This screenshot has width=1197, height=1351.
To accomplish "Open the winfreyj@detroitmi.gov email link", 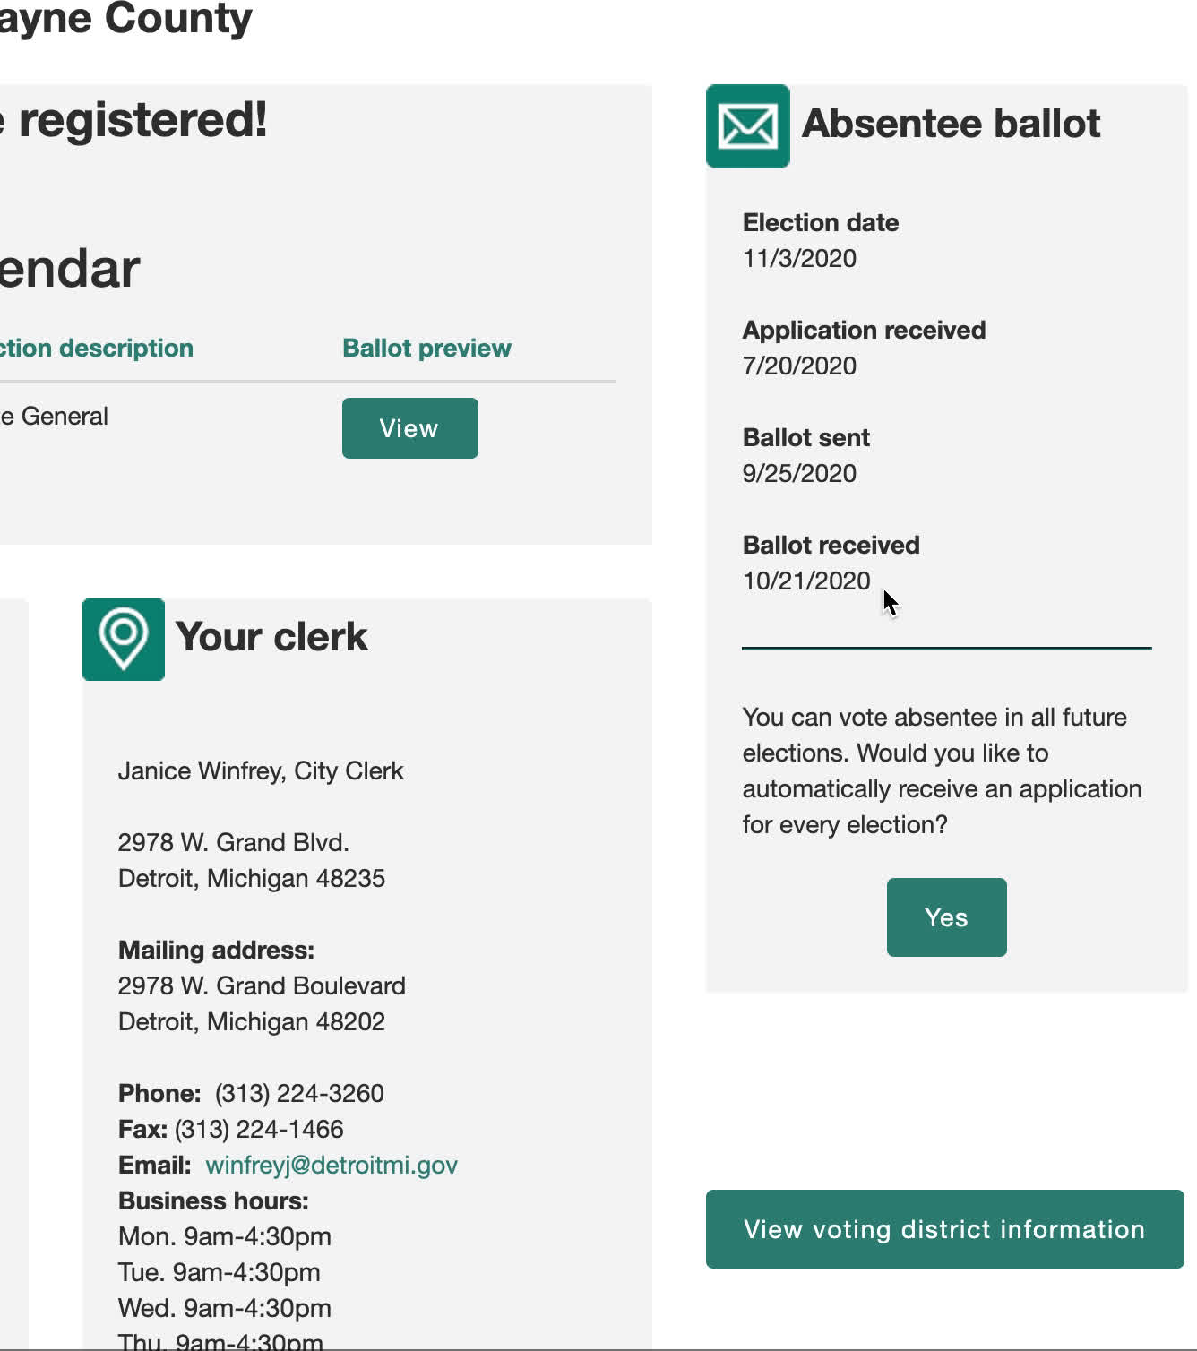I will coord(332,1165).
